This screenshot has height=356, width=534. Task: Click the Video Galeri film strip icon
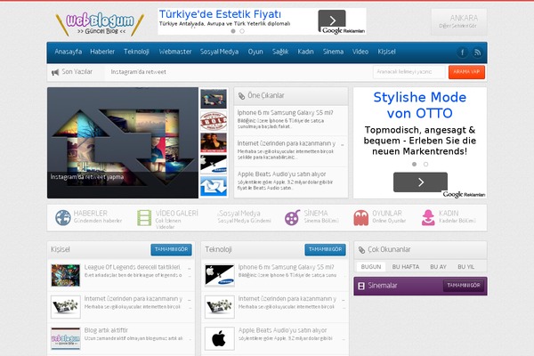click(144, 218)
